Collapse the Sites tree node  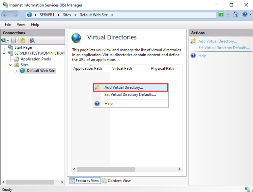pyautogui.click(x=10, y=65)
